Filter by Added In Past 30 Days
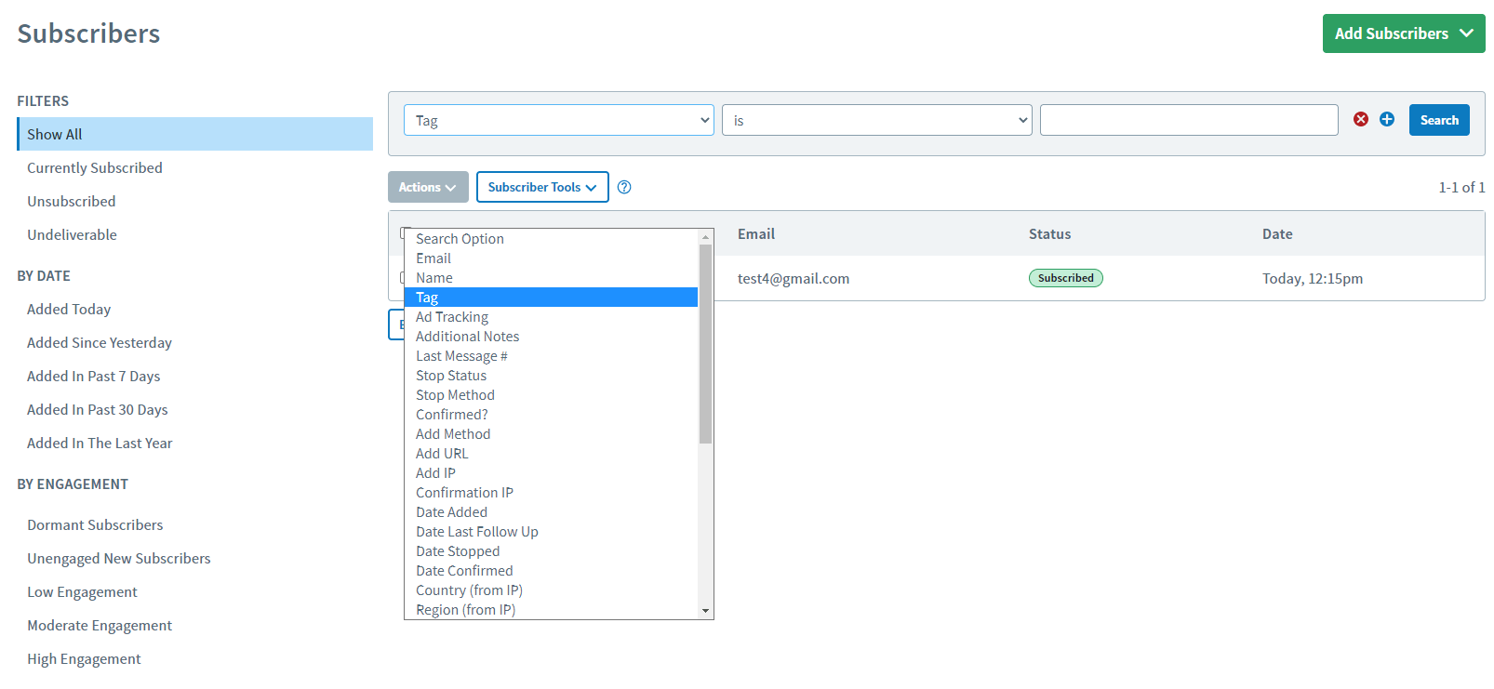1494x689 pixels. pyautogui.click(x=98, y=409)
